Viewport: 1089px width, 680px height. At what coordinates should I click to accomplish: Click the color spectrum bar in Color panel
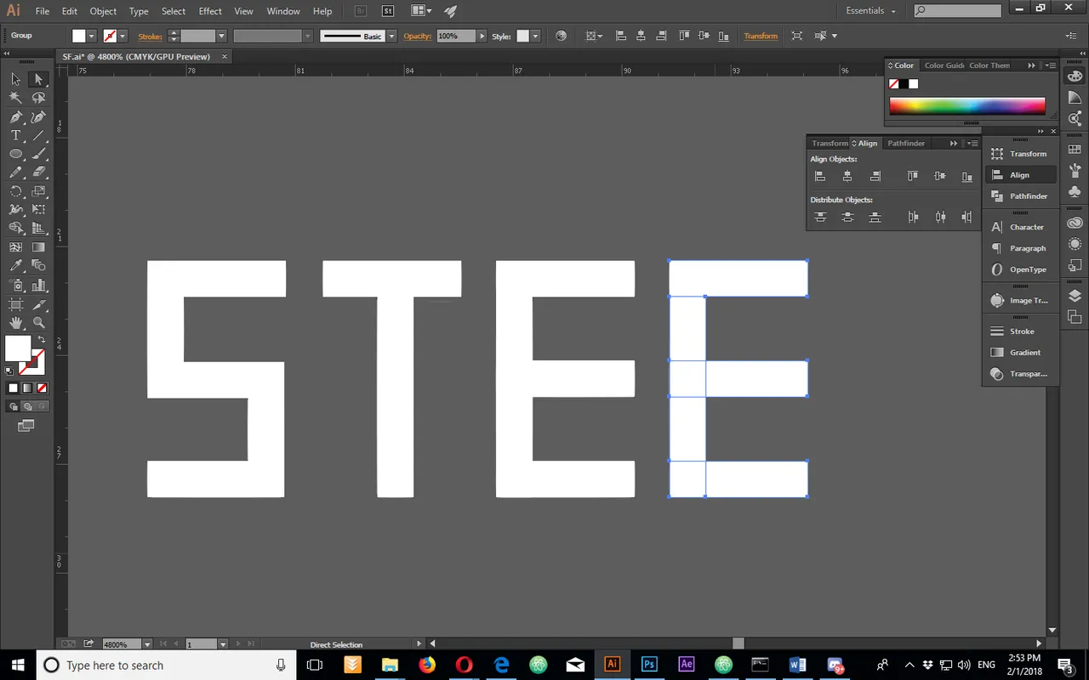967,106
